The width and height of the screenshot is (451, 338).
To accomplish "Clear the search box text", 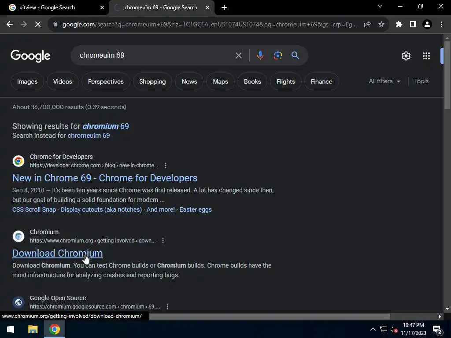I will tap(238, 55).
